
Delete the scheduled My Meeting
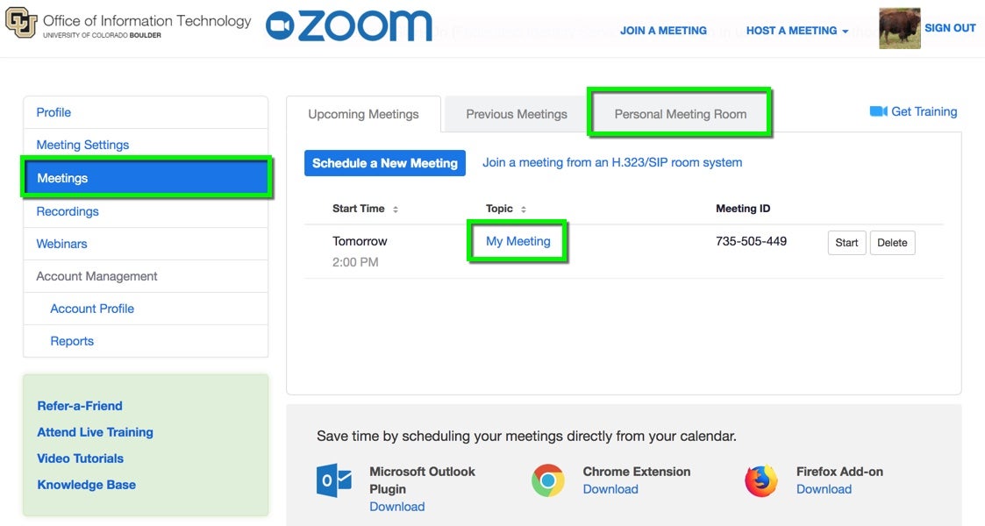tap(892, 243)
